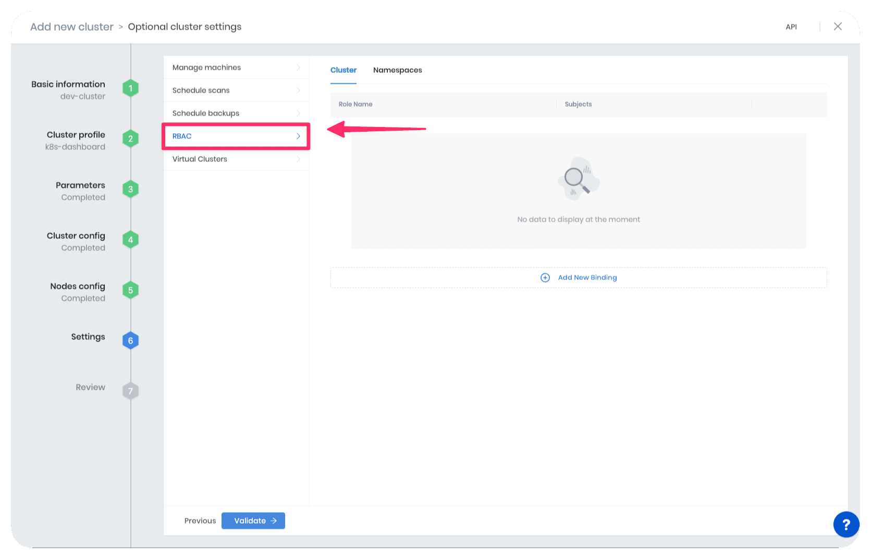Click the plus icon beside Add New Binding
The width and height of the screenshot is (871, 559).
[x=545, y=277]
